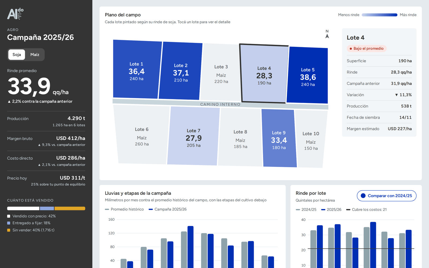Click the Vendido con precio legend swatch
Viewport: 429px width, 268px height.
click(9, 216)
